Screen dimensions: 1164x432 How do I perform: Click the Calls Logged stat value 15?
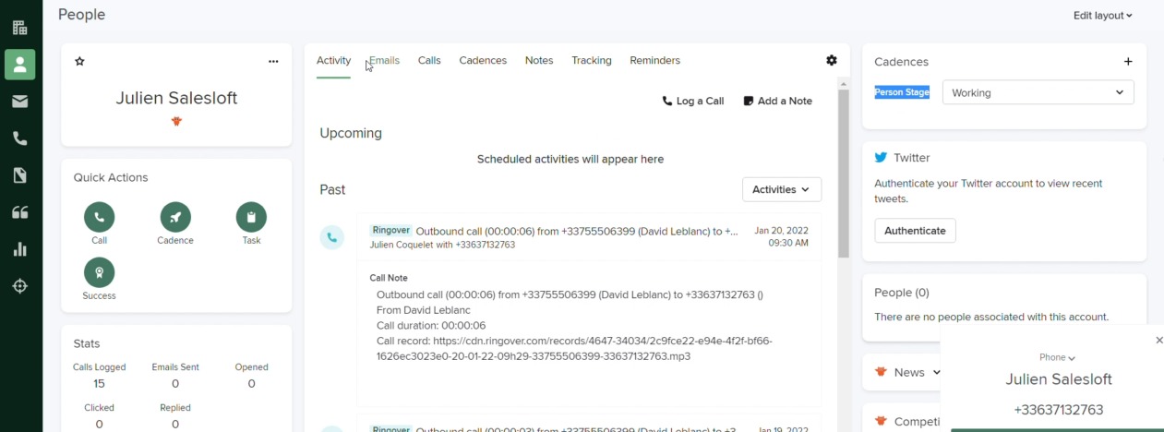point(100,384)
